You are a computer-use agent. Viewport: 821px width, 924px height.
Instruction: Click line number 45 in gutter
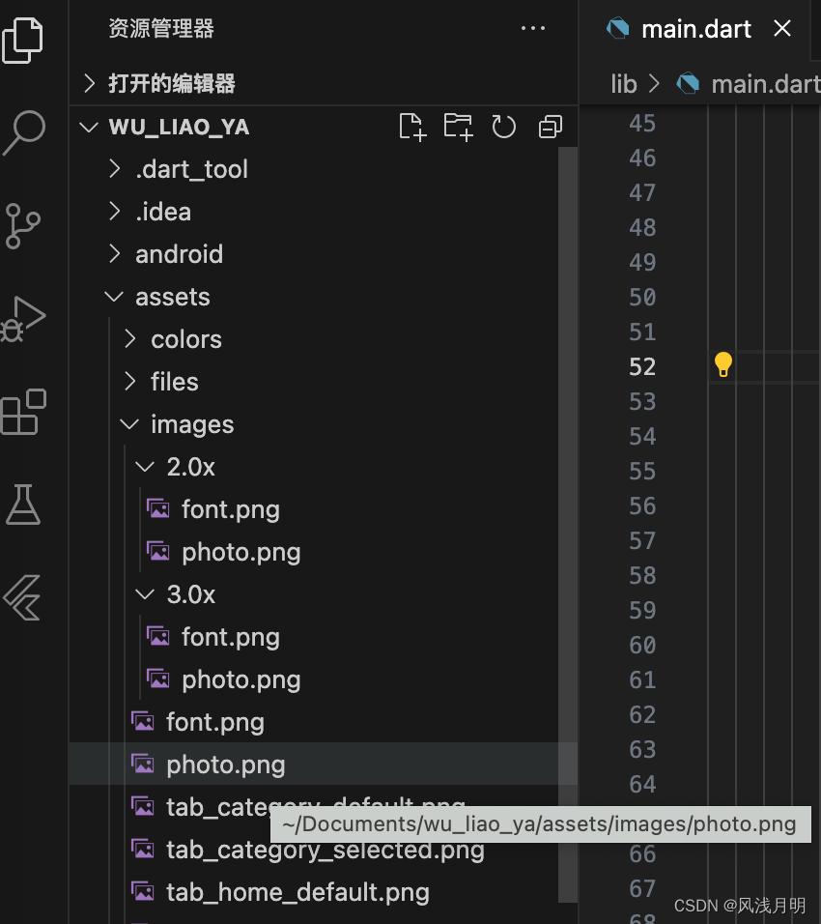click(642, 123)
